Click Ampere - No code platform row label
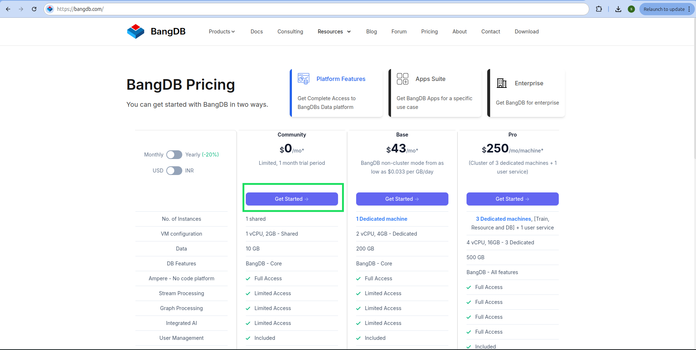 point(182,278)
